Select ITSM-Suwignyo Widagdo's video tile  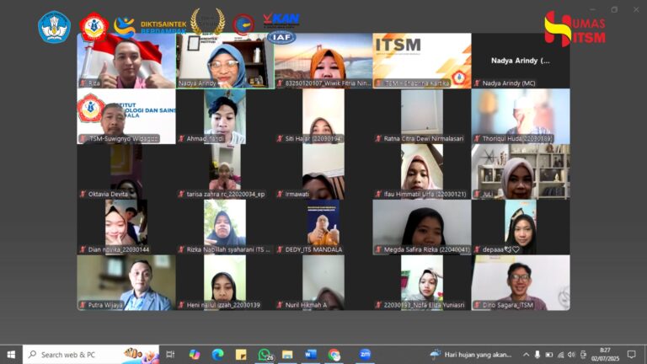pos(126,116)
